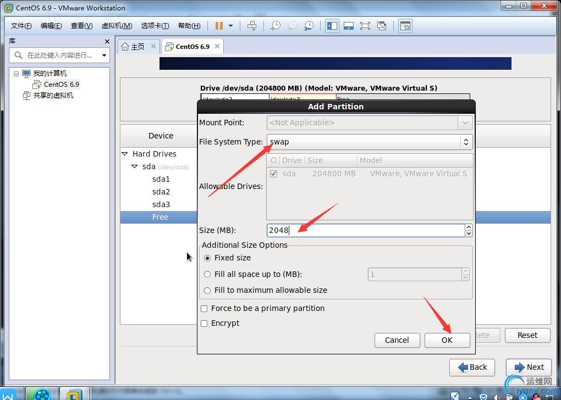
Task: Increase Size (MB) with up stepper
Action: pos(469,227)
